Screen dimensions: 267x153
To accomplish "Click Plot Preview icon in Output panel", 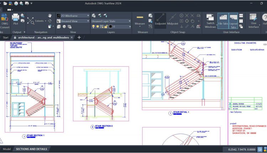I will [x=22, y=21].
